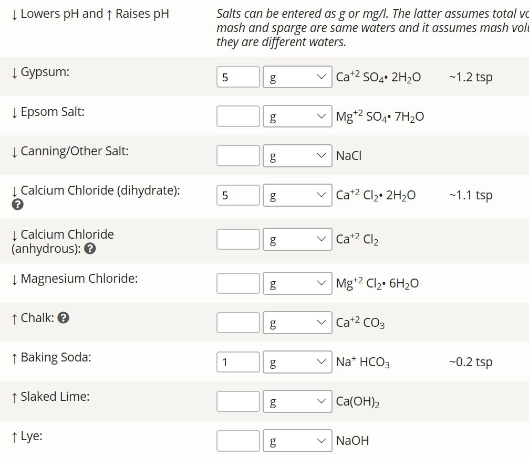Click Calcium Chloride dihydrate amount field
Viewport: 529px width, 458px height.
[x=238, y=195]
